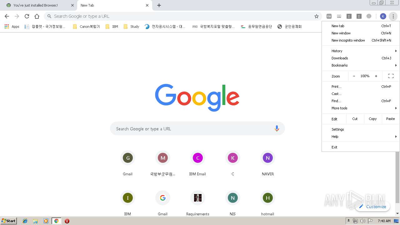Image resolution: width=400 pixels, height=225 pixels.
Task: Open the file explorer taskbar icon
Action: 35,221
